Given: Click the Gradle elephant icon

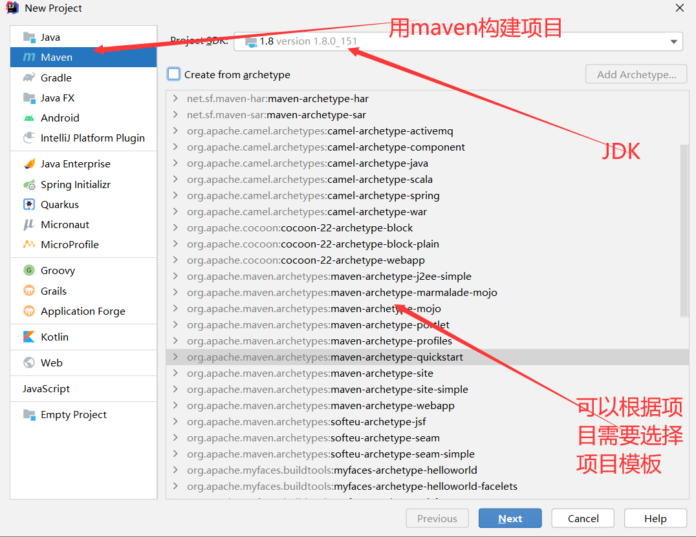Looking at the screenshot, I should tap(29, 78).
